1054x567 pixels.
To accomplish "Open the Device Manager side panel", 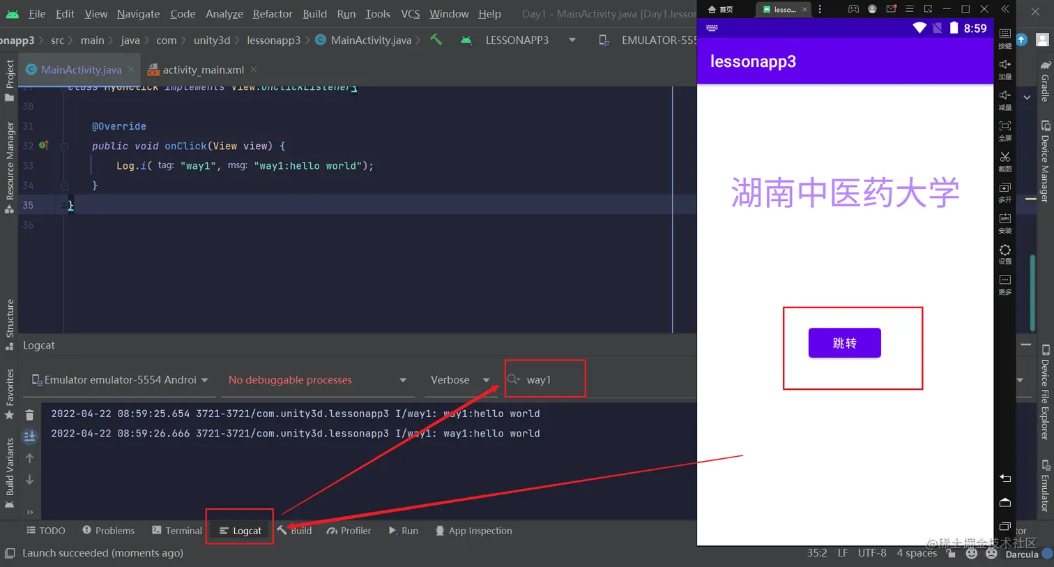I will click(1045, 162).
